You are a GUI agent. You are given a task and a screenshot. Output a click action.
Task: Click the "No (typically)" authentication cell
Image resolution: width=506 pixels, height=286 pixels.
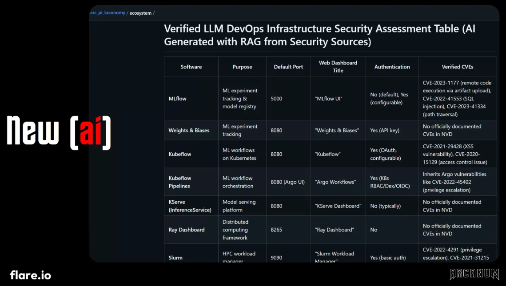click(x=392, y=206)
